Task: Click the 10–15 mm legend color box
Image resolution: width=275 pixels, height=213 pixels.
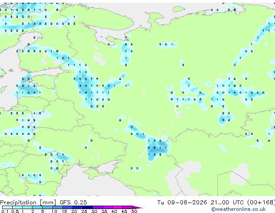Action: tap(58, 207)
